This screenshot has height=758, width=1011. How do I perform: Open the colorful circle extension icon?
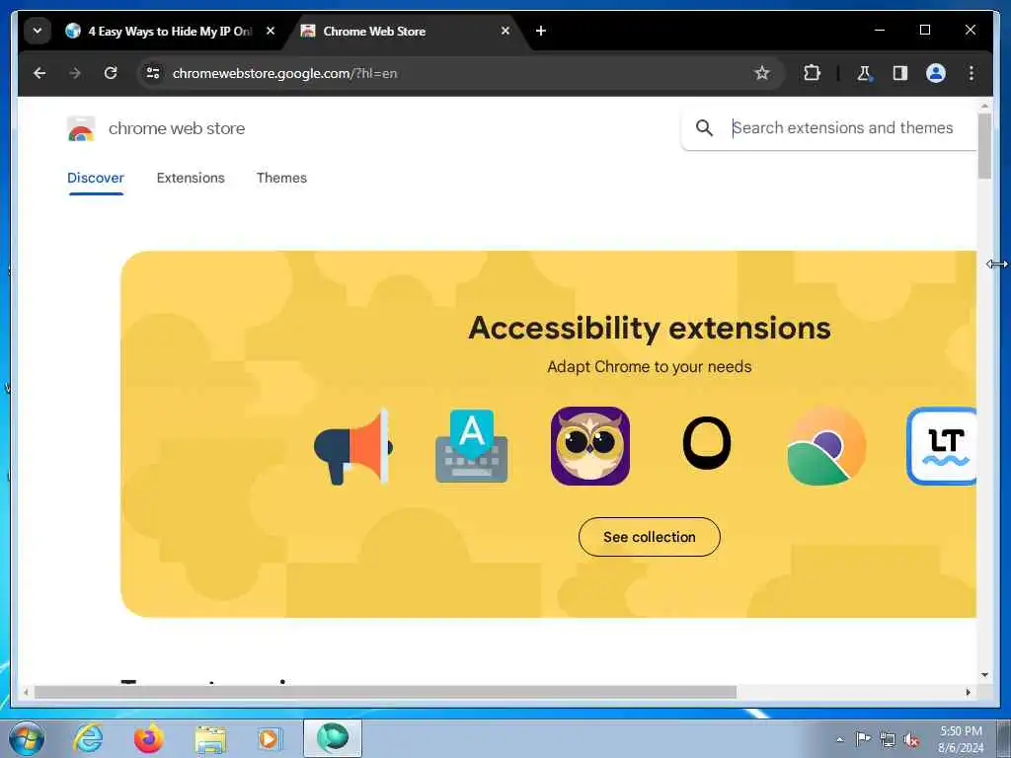pyautogui.click(x=826, y=446)
